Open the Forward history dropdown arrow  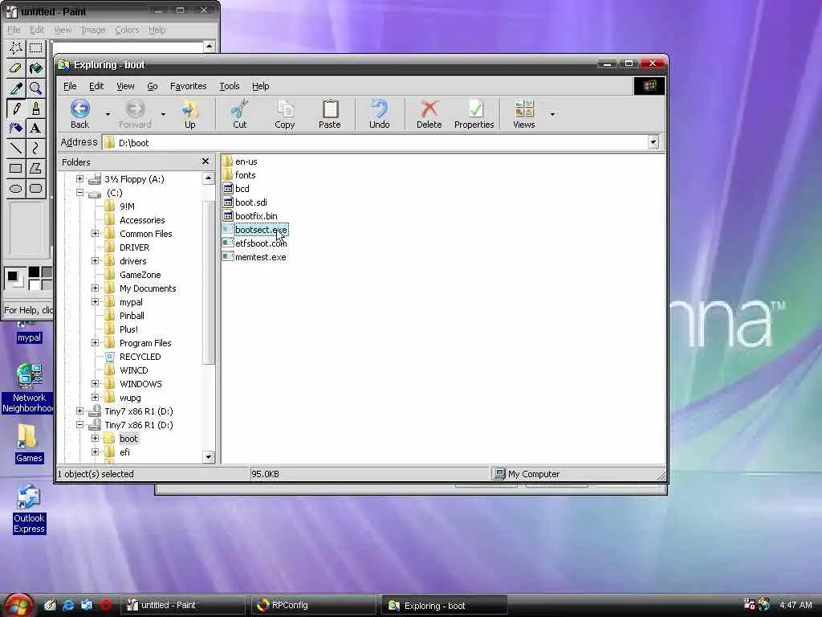163,114
